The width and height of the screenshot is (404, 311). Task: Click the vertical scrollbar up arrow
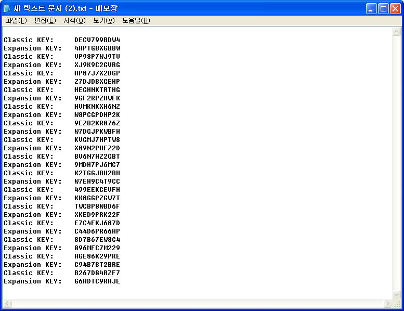coord(396,32)
